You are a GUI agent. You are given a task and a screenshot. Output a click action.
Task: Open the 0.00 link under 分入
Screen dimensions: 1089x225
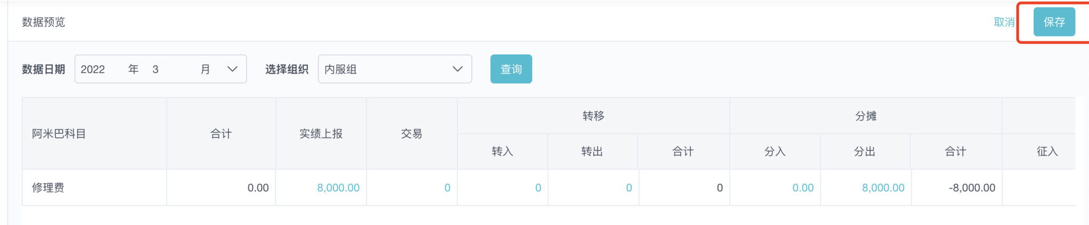(x=803, y=188)
